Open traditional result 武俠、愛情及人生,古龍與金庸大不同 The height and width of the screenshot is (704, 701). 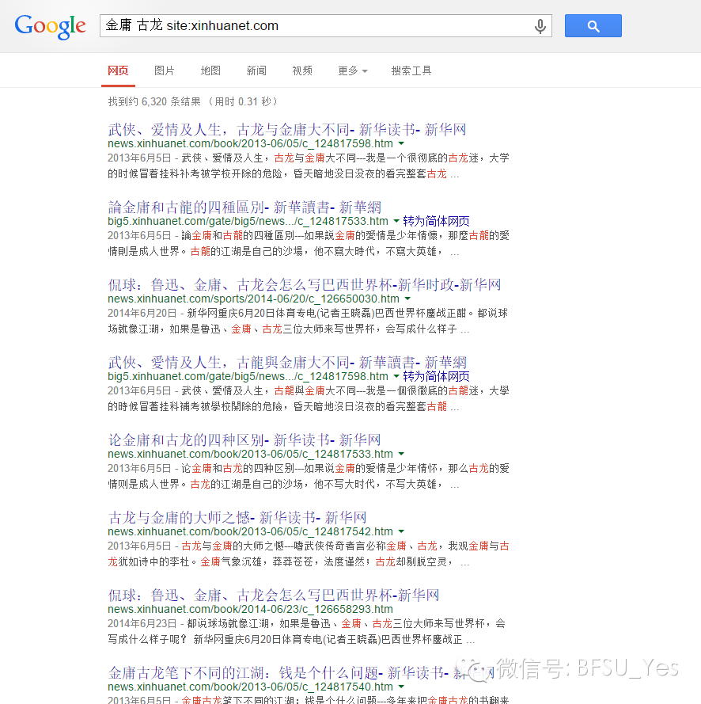pos(287,363)
